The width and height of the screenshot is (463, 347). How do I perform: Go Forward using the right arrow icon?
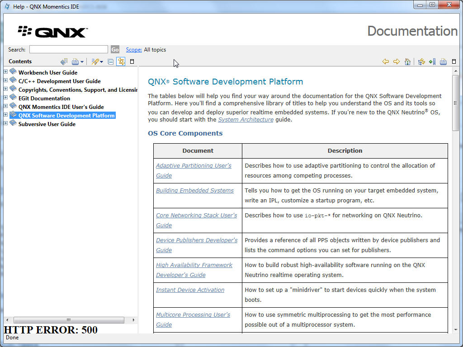(397, 61)
